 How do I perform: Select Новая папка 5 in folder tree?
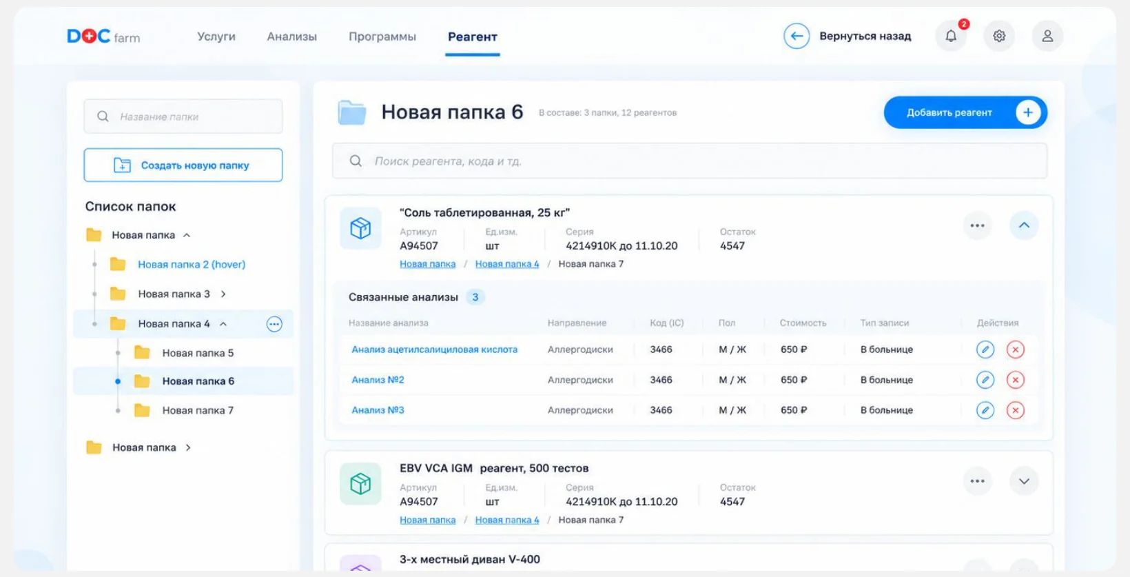pos(198,353)
